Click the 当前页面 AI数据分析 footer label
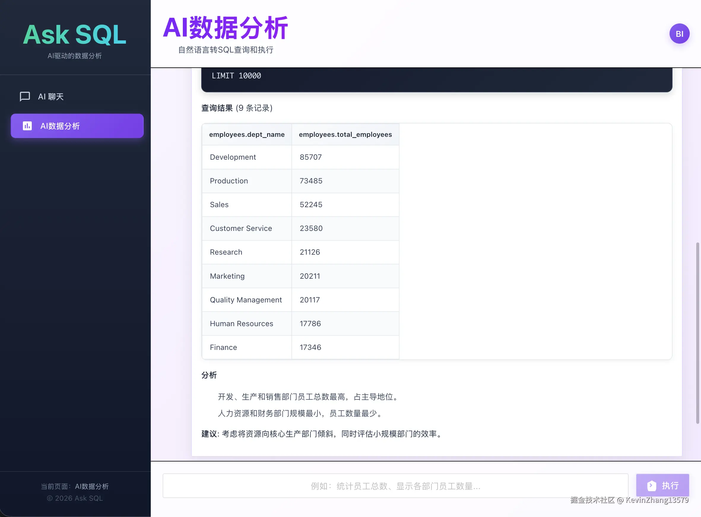This screenshot has width=701, height=517. click(74, 486)
